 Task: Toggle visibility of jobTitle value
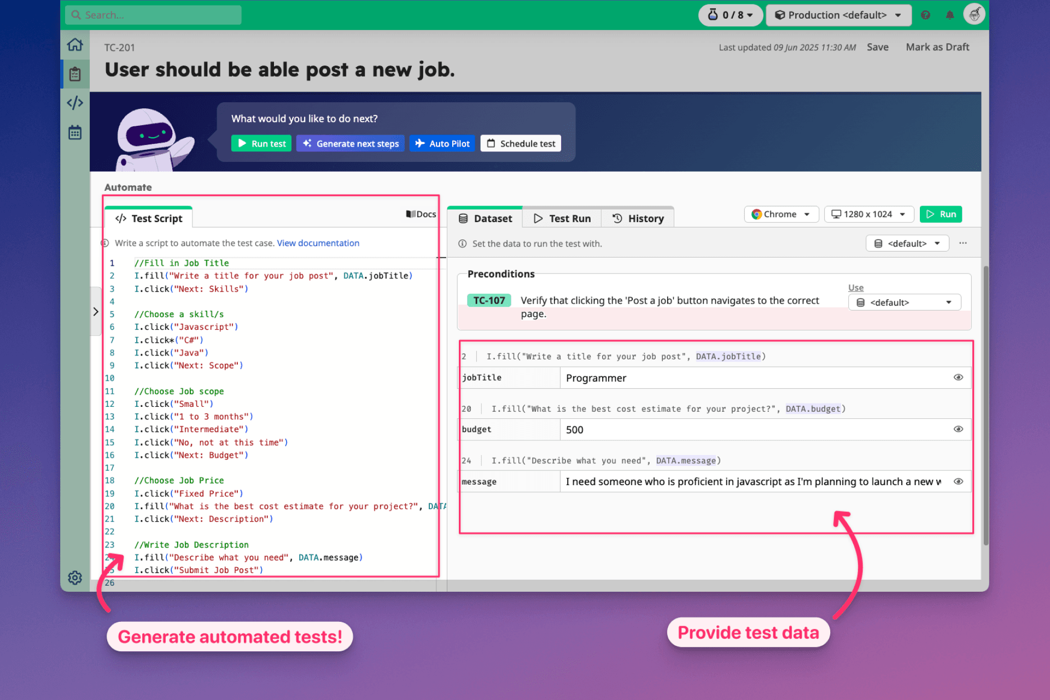point(958,377)
